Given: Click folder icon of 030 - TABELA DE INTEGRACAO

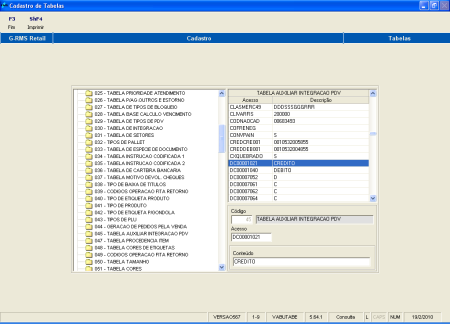Looking at the screenshot, I should [89, 128].
